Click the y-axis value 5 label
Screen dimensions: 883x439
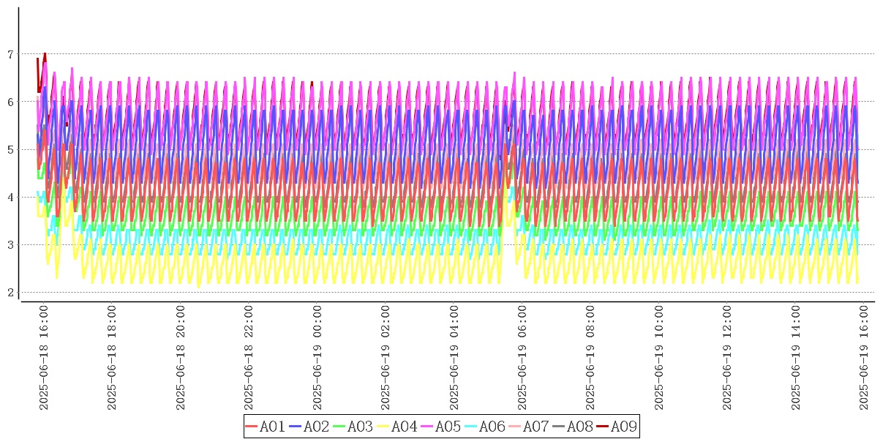point(10,150)
